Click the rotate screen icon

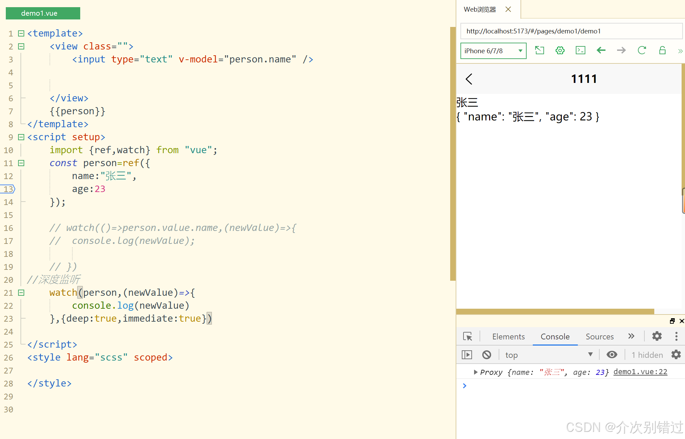[x=540, y=50]
